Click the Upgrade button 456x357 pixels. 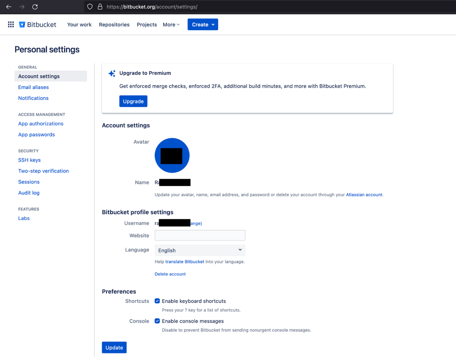(x=133, y=101)
